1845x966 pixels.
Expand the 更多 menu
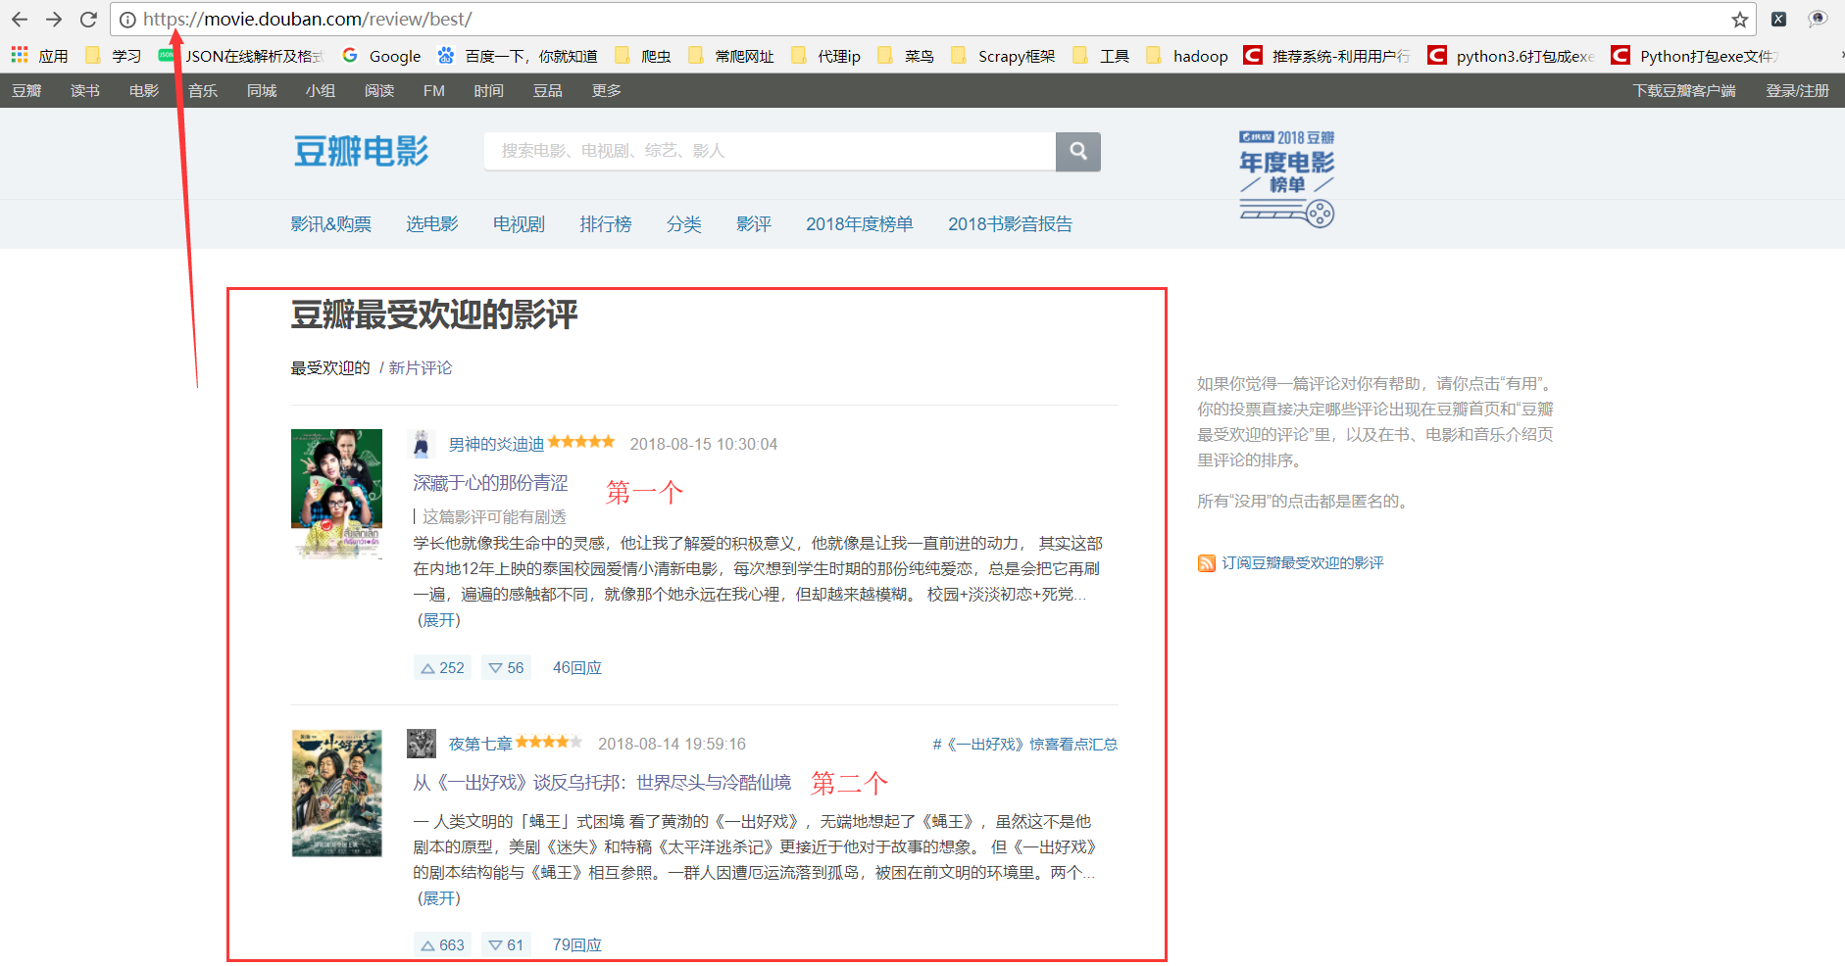pos(607,90)
